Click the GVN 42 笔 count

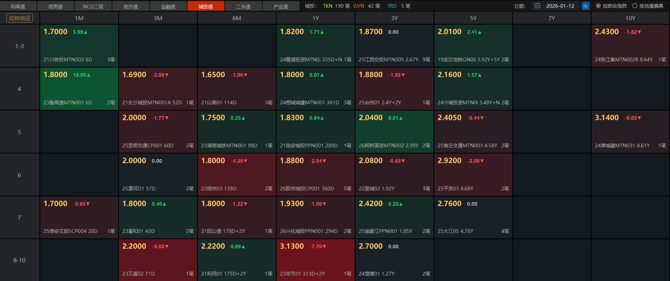tap(366, 6)
